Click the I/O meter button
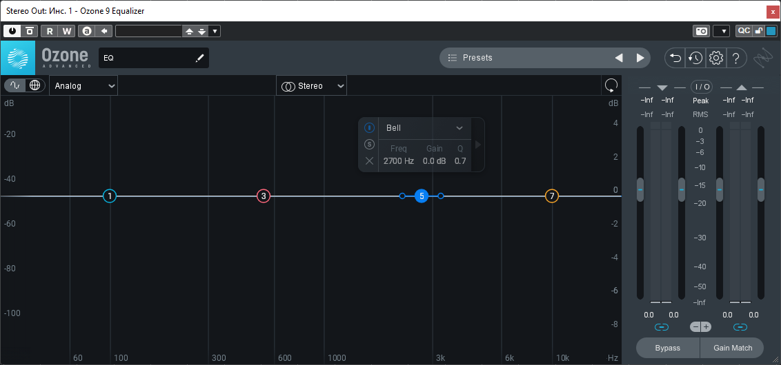 pos(701,87)
